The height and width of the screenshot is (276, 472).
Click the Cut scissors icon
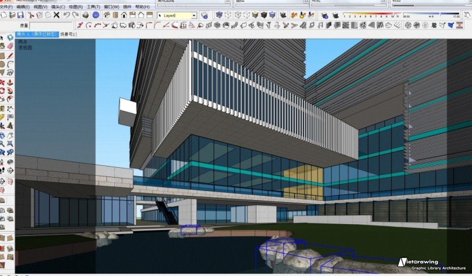31,15
